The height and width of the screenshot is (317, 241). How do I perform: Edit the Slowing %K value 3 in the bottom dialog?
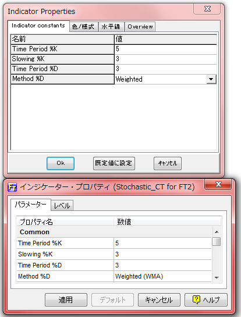[x=162, y=254]
